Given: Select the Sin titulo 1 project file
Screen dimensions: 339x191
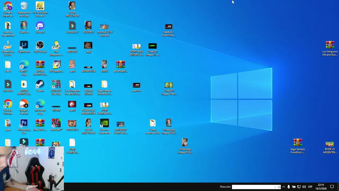Looking at the screenshot, I should coord(72,27).
